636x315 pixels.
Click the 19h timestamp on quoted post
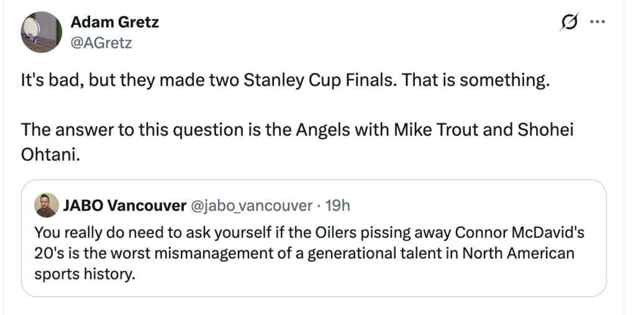[337, 206]
